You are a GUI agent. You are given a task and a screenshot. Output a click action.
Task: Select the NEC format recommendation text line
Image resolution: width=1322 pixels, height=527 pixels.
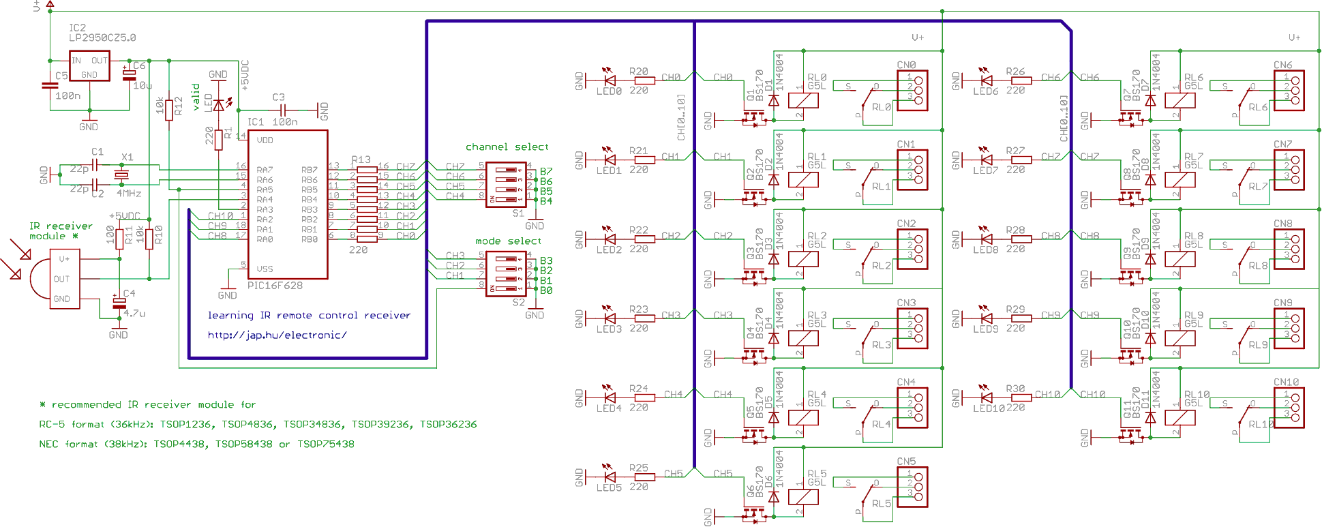(x=196, y=445)
